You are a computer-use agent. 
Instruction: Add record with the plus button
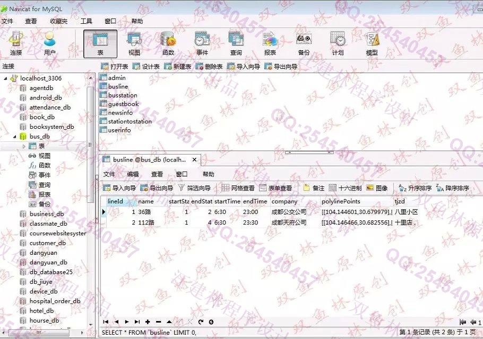(x=148, y=322)
